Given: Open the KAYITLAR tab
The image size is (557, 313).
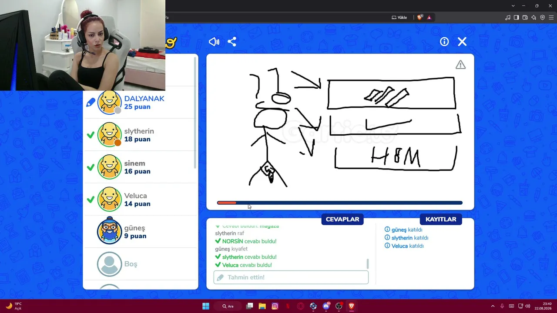Looking at the screenshot, I should point(441,220).
